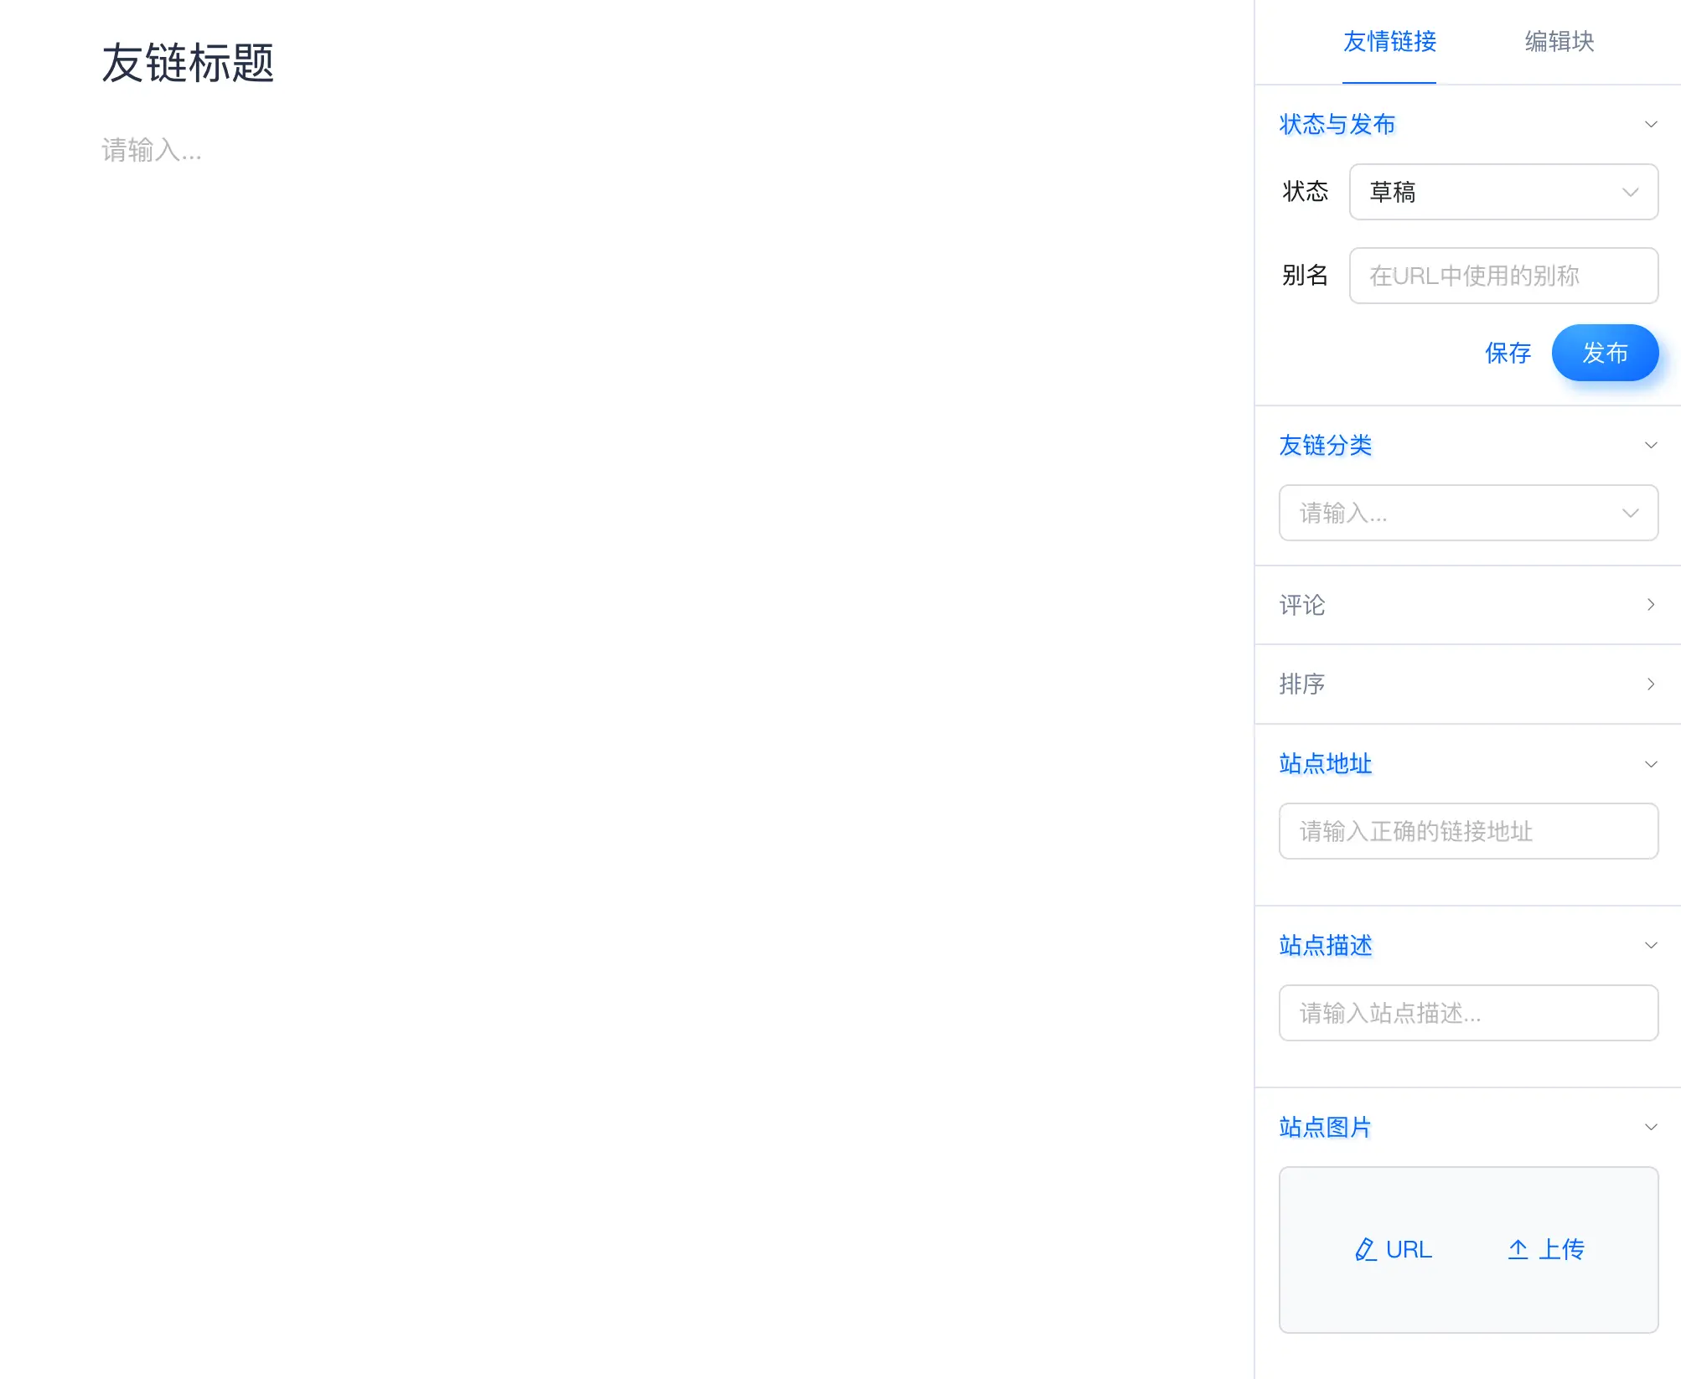Collapse the 状态与发布 section chevron
This screenshot has width=1681, height=1379.
coord(1650,124)
